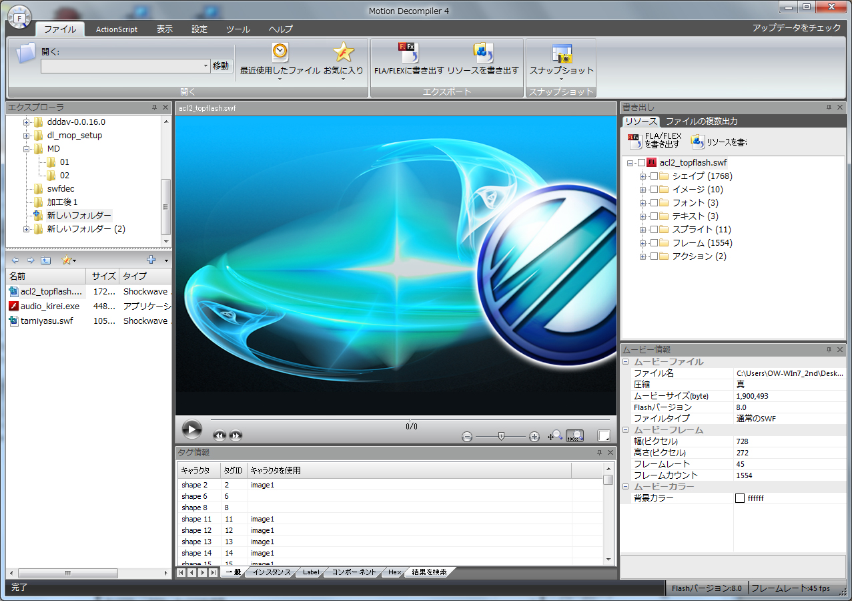The width and height of the screenshot is (852, 601).
Task: Click the blue plus add icon
Action: pos(151,260)
